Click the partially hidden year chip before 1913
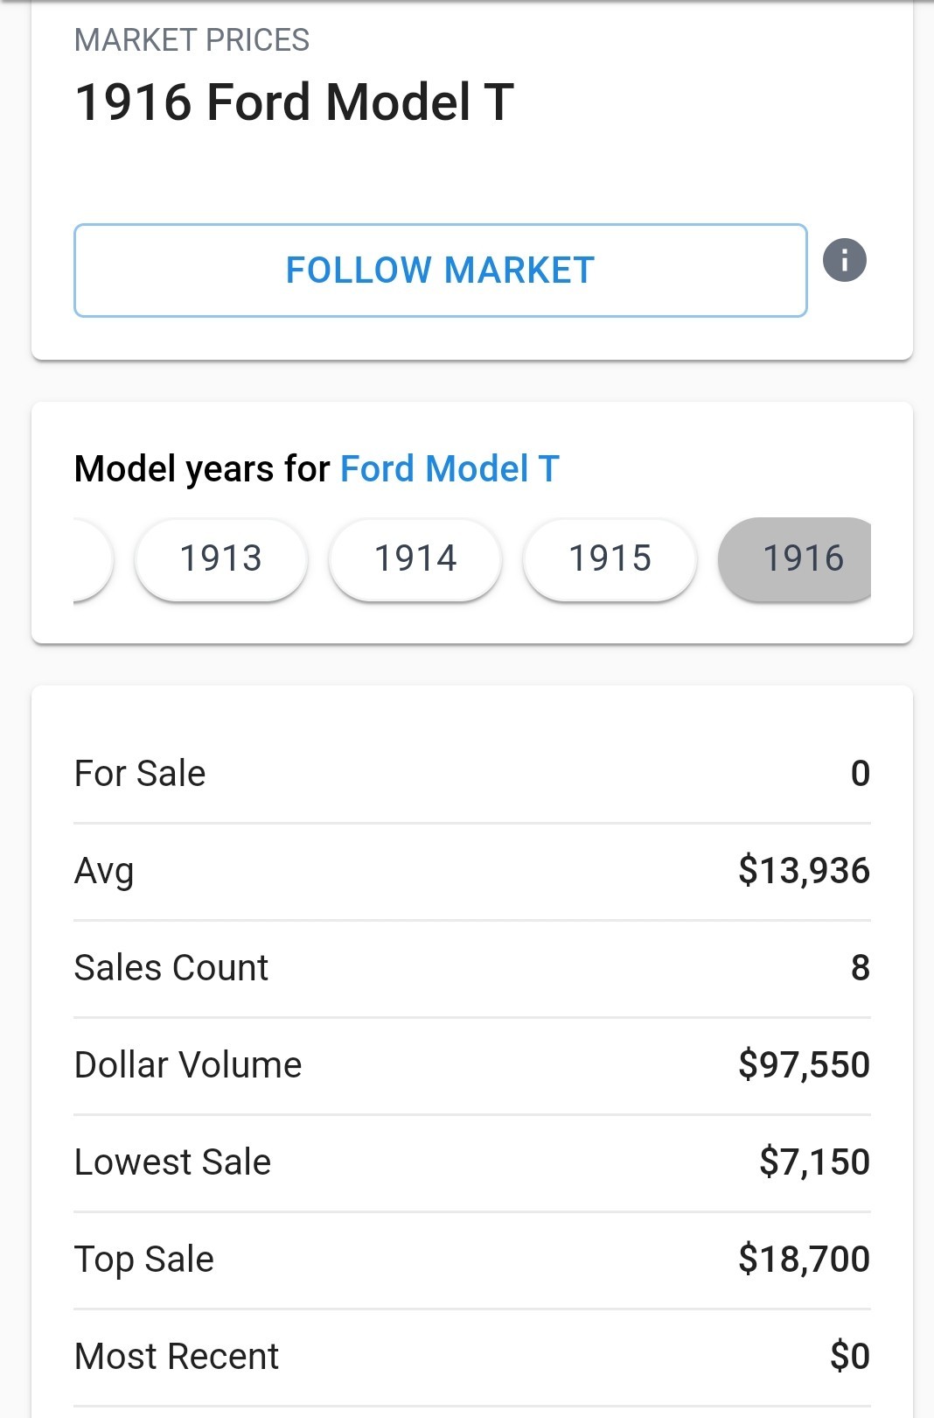Image resolution: width=934 pixels, height=1418 pixels. pos(93,558)
